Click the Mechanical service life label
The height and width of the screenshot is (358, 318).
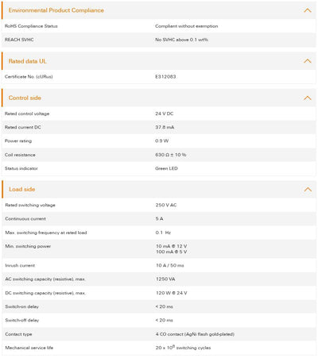pos(29,348)
